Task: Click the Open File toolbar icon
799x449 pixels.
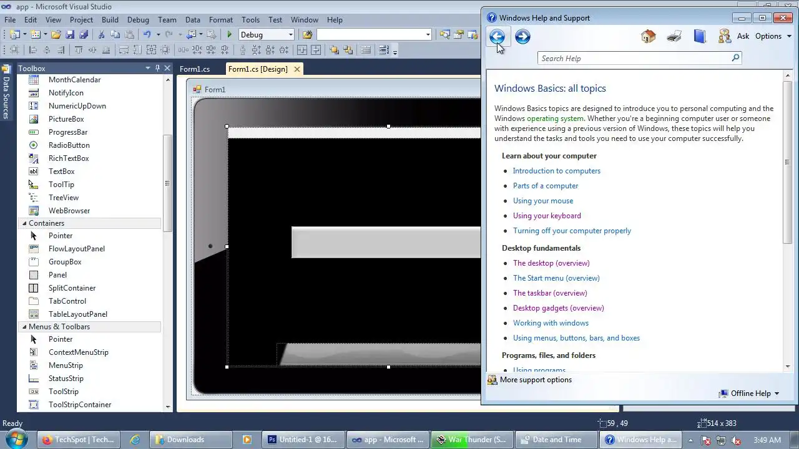Action: pos(56,35)
